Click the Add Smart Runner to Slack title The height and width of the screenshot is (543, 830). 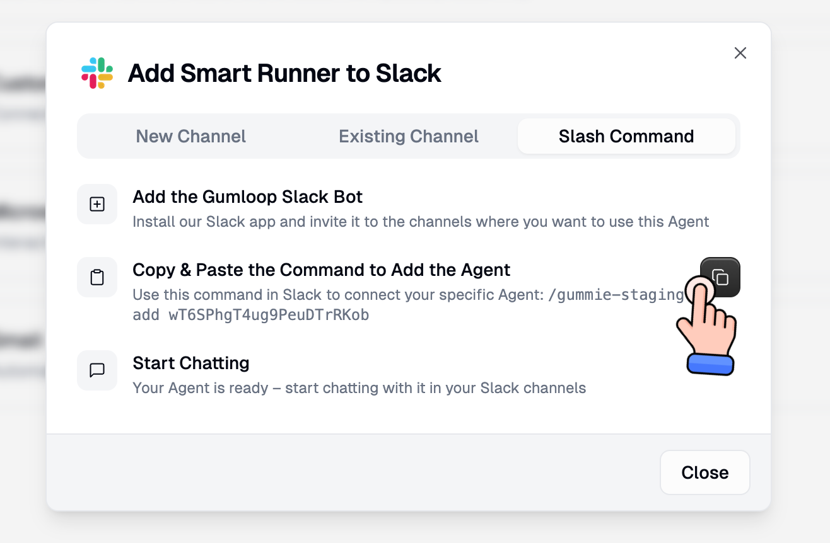(x=285, y=72)
